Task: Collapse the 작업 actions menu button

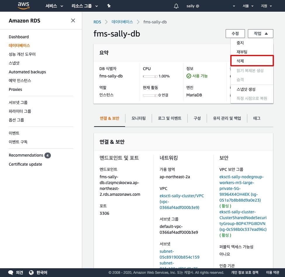Action: point(260,34)
